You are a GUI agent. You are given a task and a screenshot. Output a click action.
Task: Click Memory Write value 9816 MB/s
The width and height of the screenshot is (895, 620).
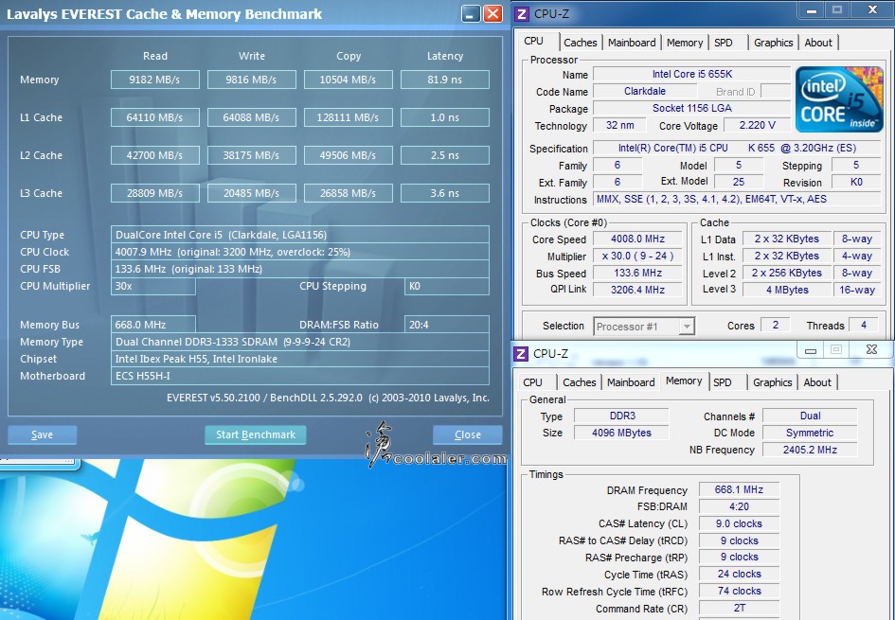(251, 80)
